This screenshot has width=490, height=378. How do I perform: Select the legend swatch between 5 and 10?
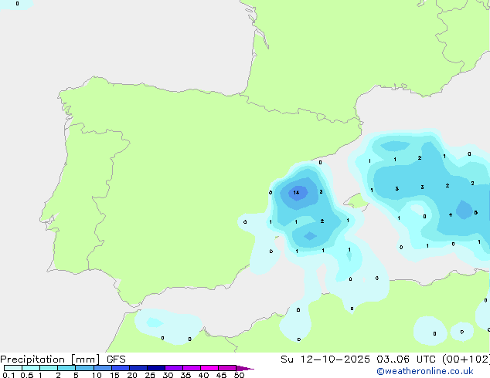point(84,368)
